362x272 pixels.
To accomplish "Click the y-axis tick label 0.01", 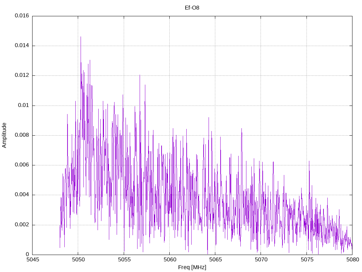I will (24, 106).
